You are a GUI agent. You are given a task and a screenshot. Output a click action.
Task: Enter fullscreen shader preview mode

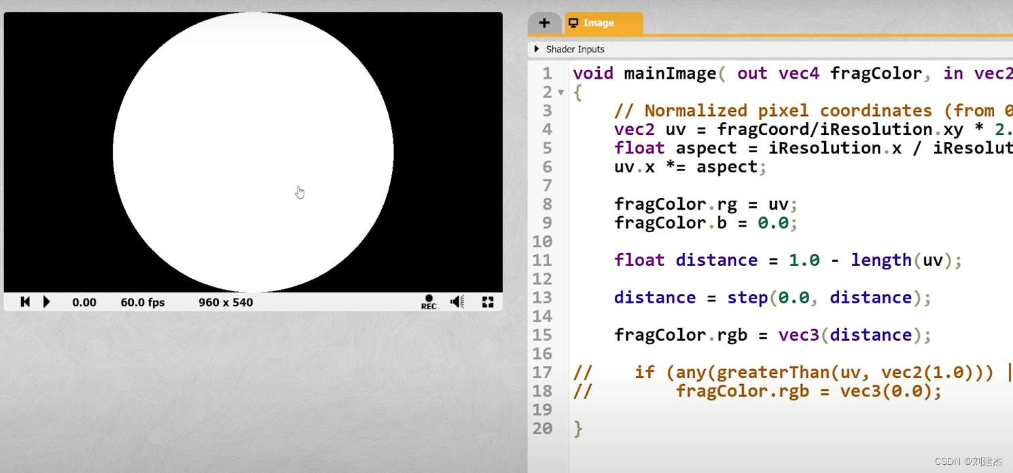point(487,302)
